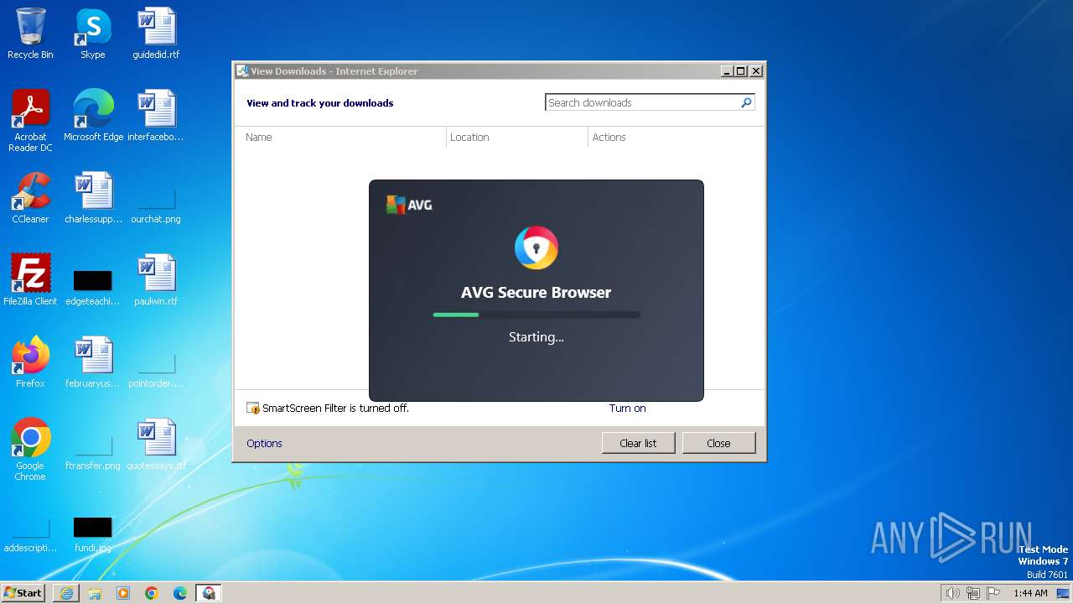Open Chrome from the taskbar
The width and height of the screenshot is (1073, 604).
[152, 593]
